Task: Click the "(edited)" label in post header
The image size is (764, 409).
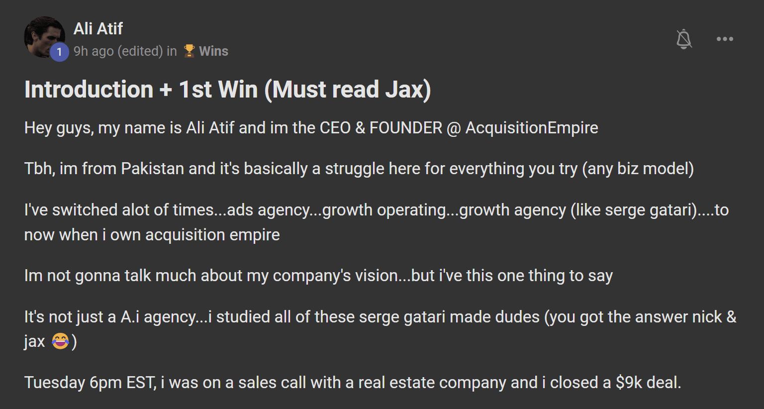Action: 140,51
